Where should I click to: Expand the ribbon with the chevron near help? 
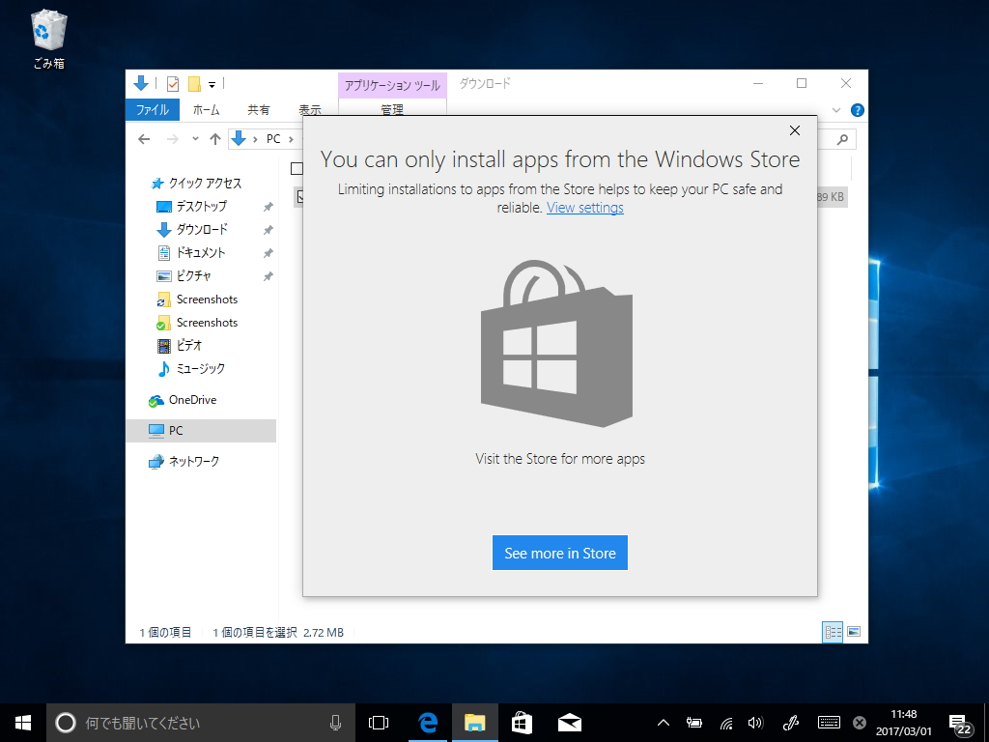tap(836, 110)
